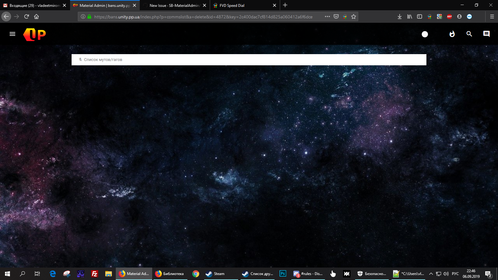
Task: Click the FVD Speed Dial toolbar extension
Action: pyautogui.click(x=430, y=17)
